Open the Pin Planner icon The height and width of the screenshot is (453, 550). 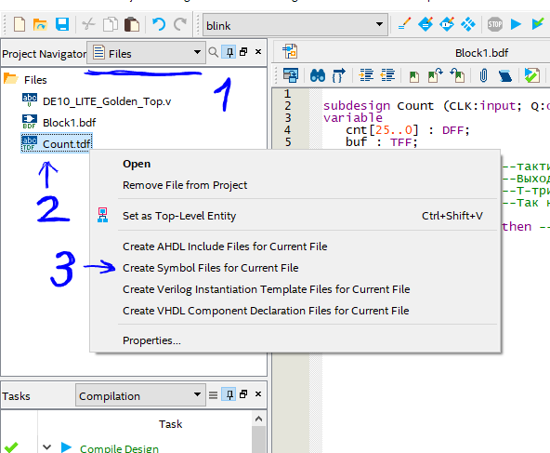[x=447, y=24]
